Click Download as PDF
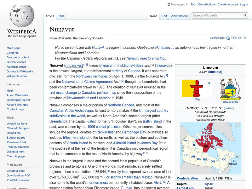Viewport: 252px width, 189px height. click(x=19, y=175)
